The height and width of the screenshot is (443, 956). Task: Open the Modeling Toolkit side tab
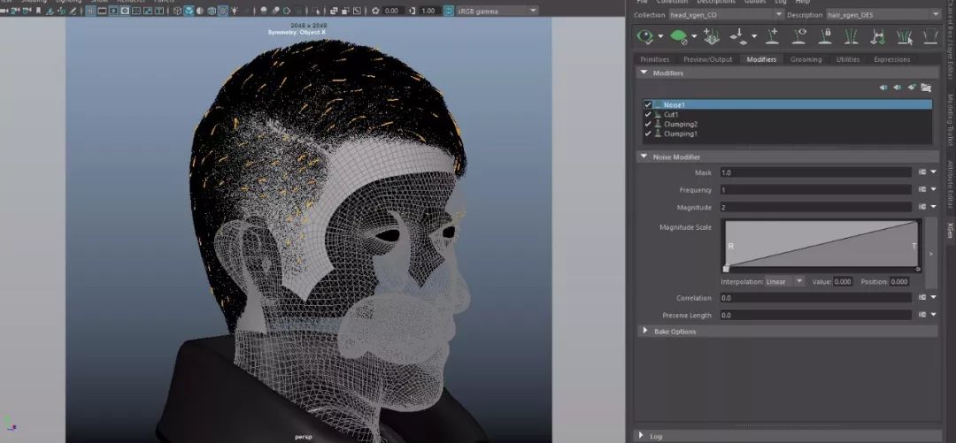click(x=950, y=120)
